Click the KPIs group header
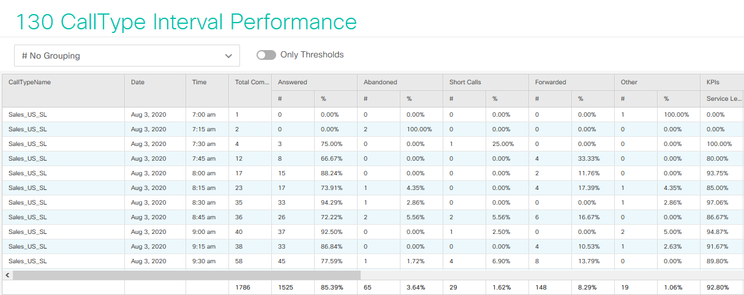 pyautogui.click(x=713, y=82)
